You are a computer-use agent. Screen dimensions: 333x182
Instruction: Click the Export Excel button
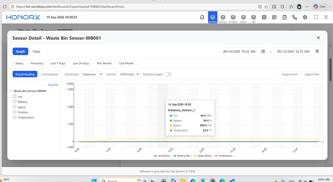pyautogui.click(x=290, y=74)
